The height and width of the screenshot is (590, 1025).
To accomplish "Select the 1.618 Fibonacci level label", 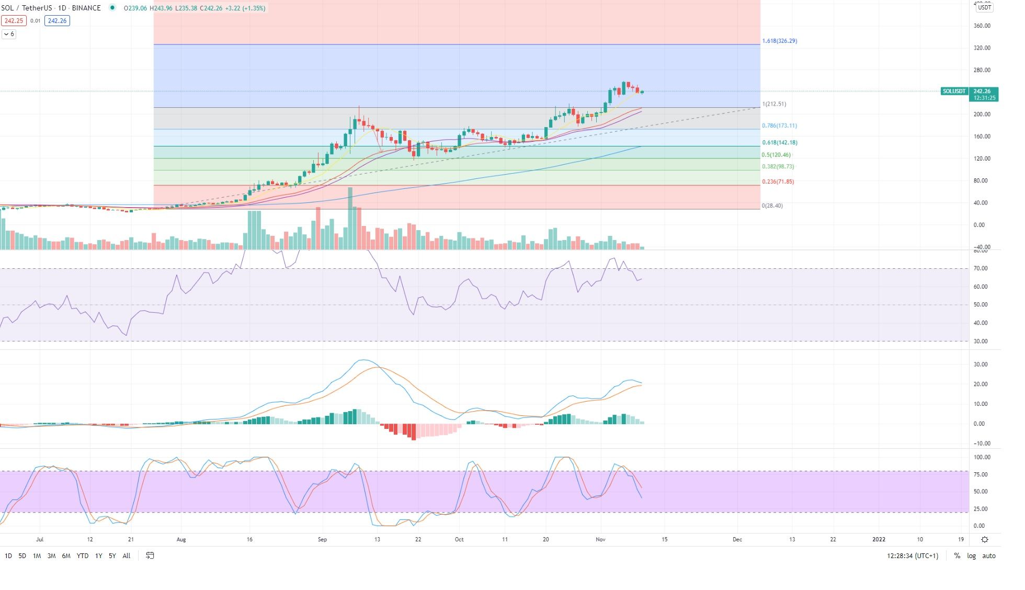I will click(779, 41).
